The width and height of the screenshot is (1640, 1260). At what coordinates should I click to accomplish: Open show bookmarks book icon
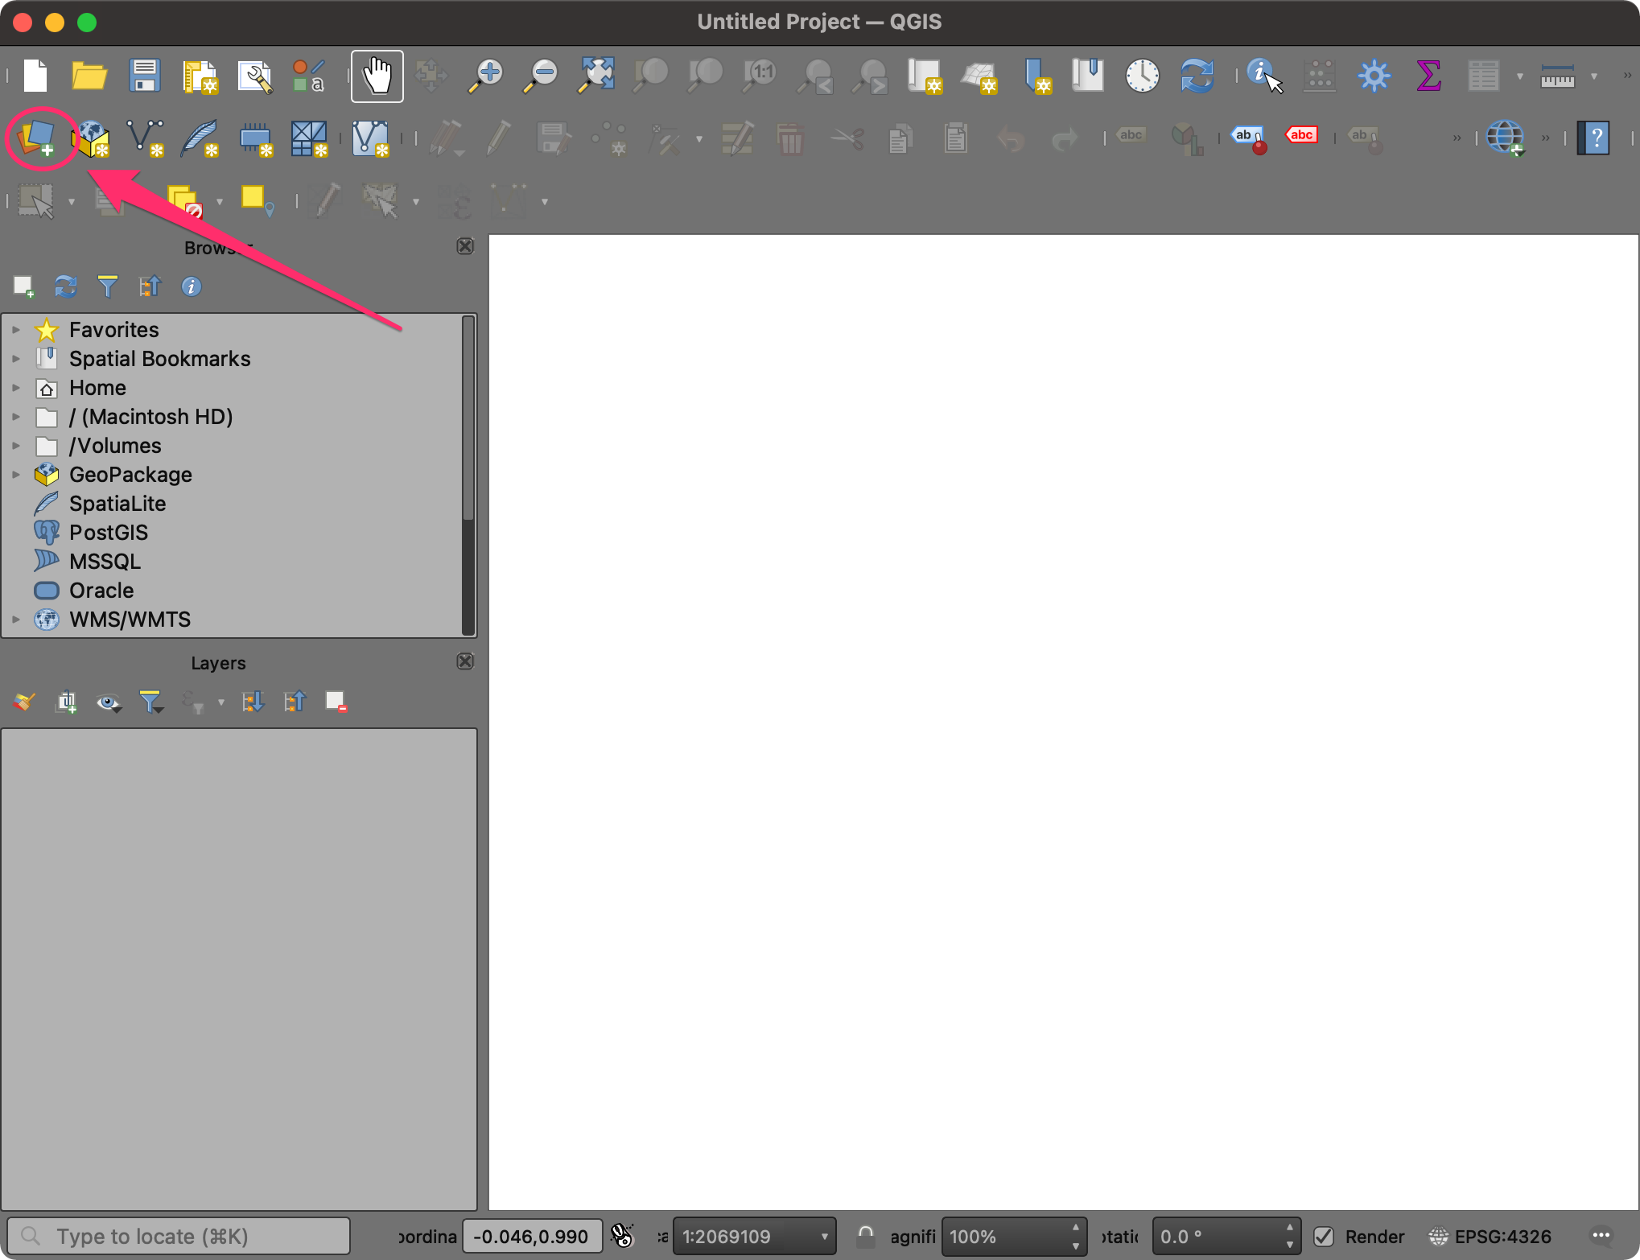click(x=1087, y=76)
